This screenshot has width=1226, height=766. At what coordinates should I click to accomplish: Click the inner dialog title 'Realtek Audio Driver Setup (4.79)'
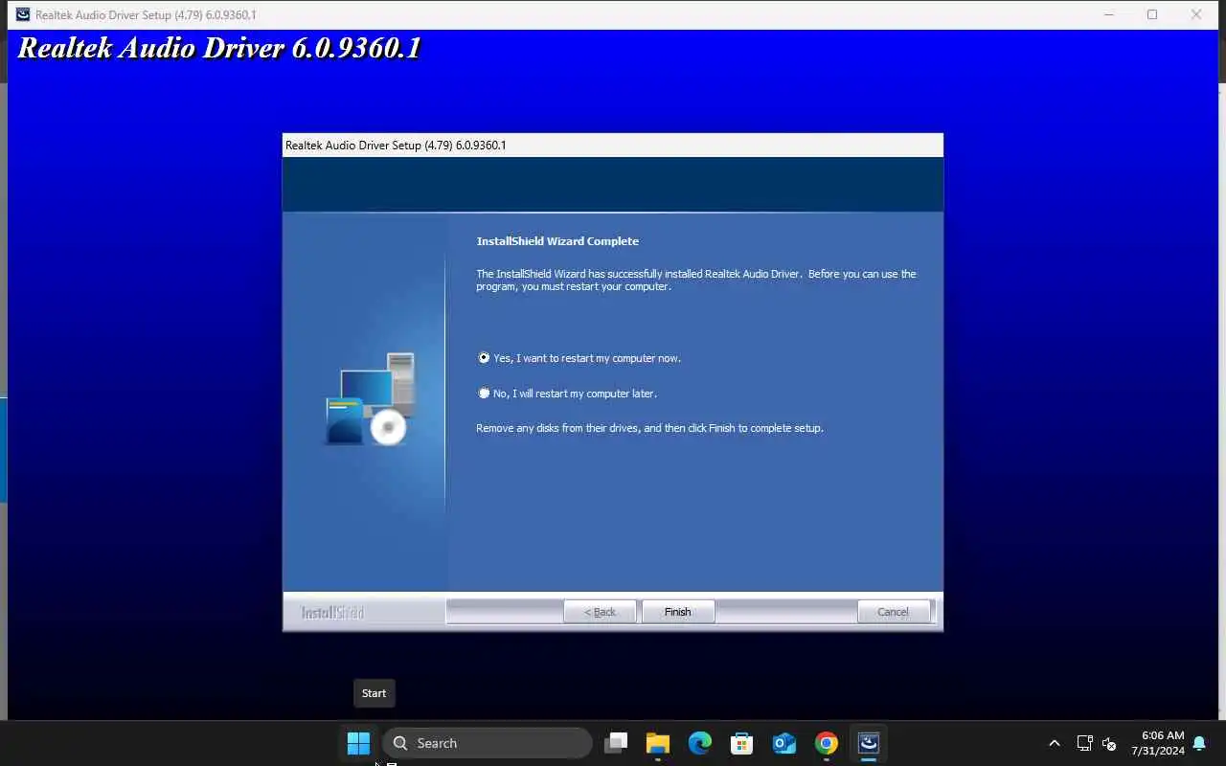396,146
